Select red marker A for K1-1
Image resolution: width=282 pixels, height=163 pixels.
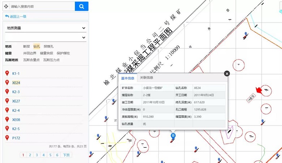click(7, 74)
